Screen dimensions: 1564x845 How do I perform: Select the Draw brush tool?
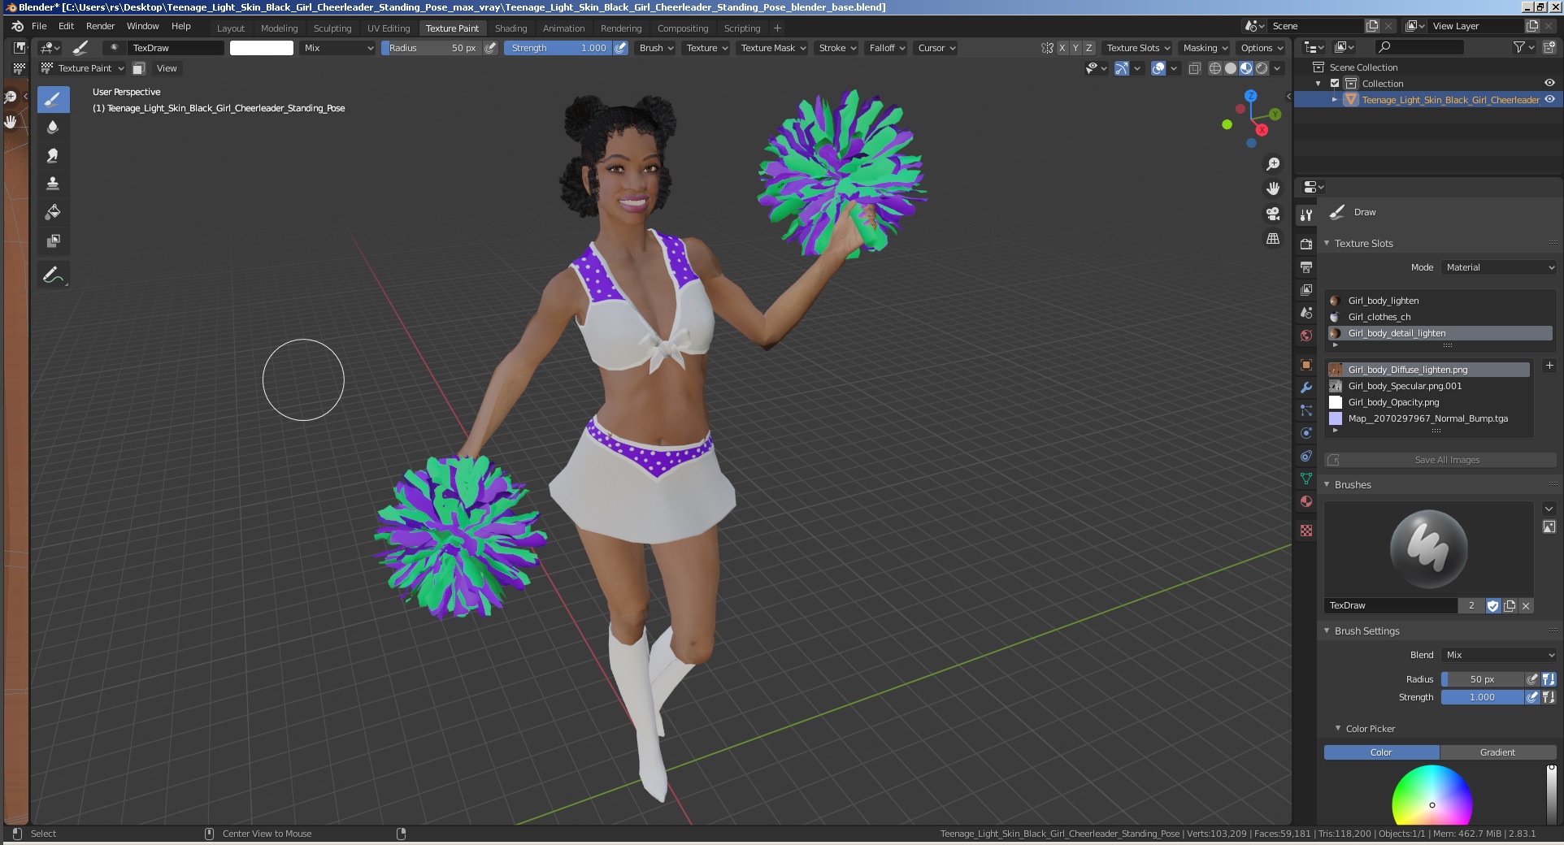click(53, 100)
